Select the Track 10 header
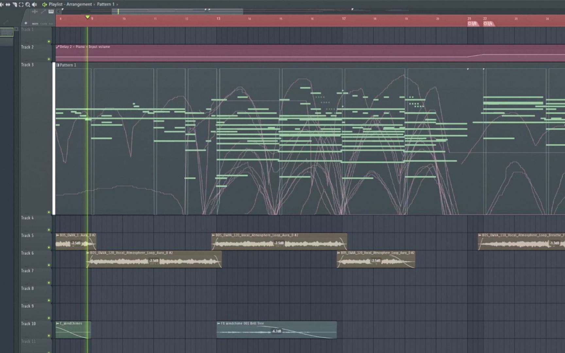Viewport: 565px width, 353px height. pyautogui.click(x=36, y=329)
